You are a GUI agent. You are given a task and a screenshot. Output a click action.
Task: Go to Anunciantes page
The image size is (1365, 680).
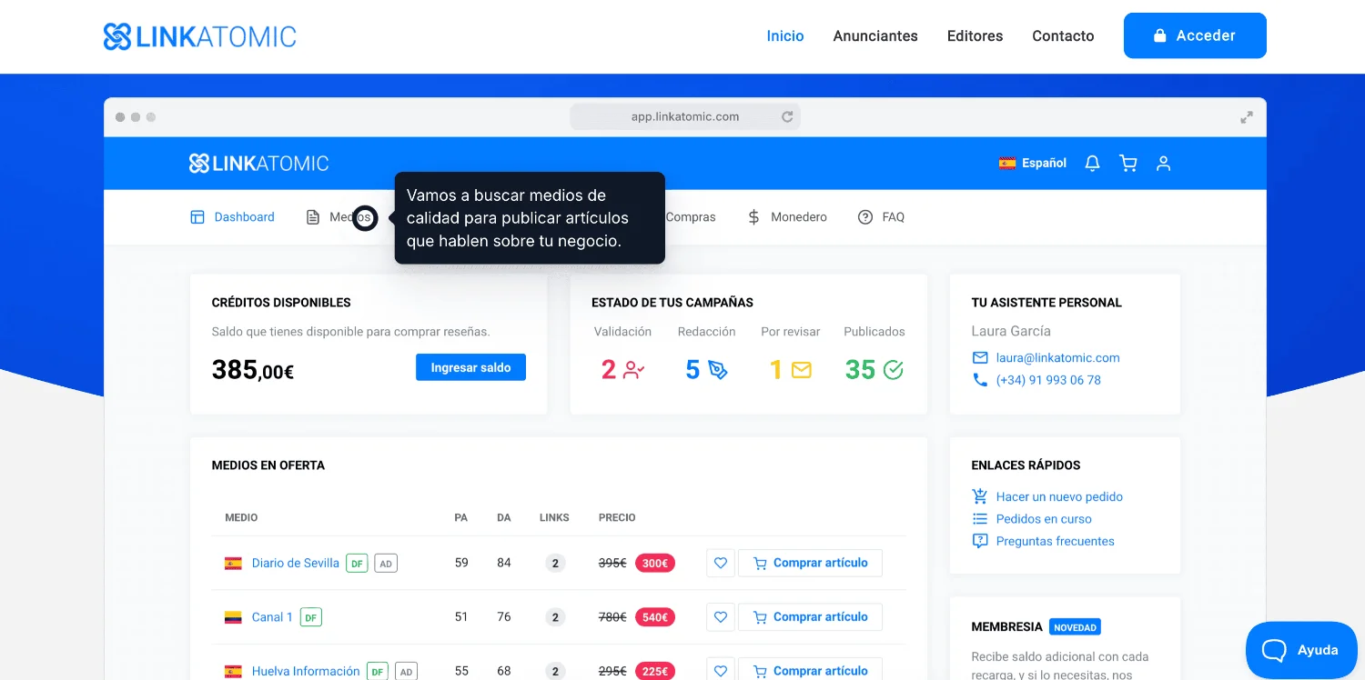[875, 36]
